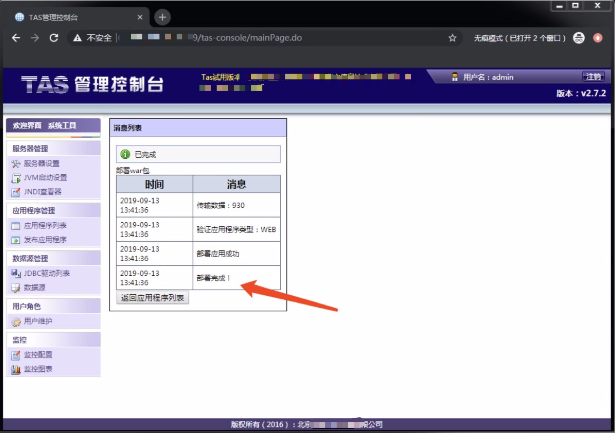The image size is (615, 433).
Task: Click the JNDI查看器 icon
Action: click(x=16, y=192)
